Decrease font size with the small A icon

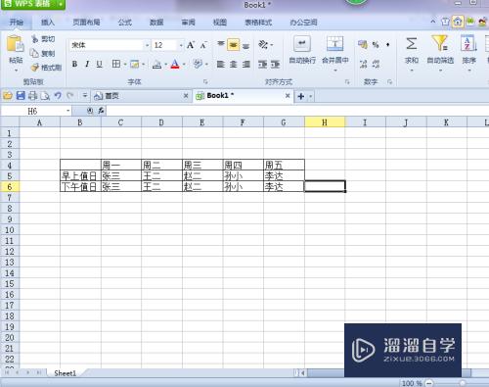[x=203, y=45]
